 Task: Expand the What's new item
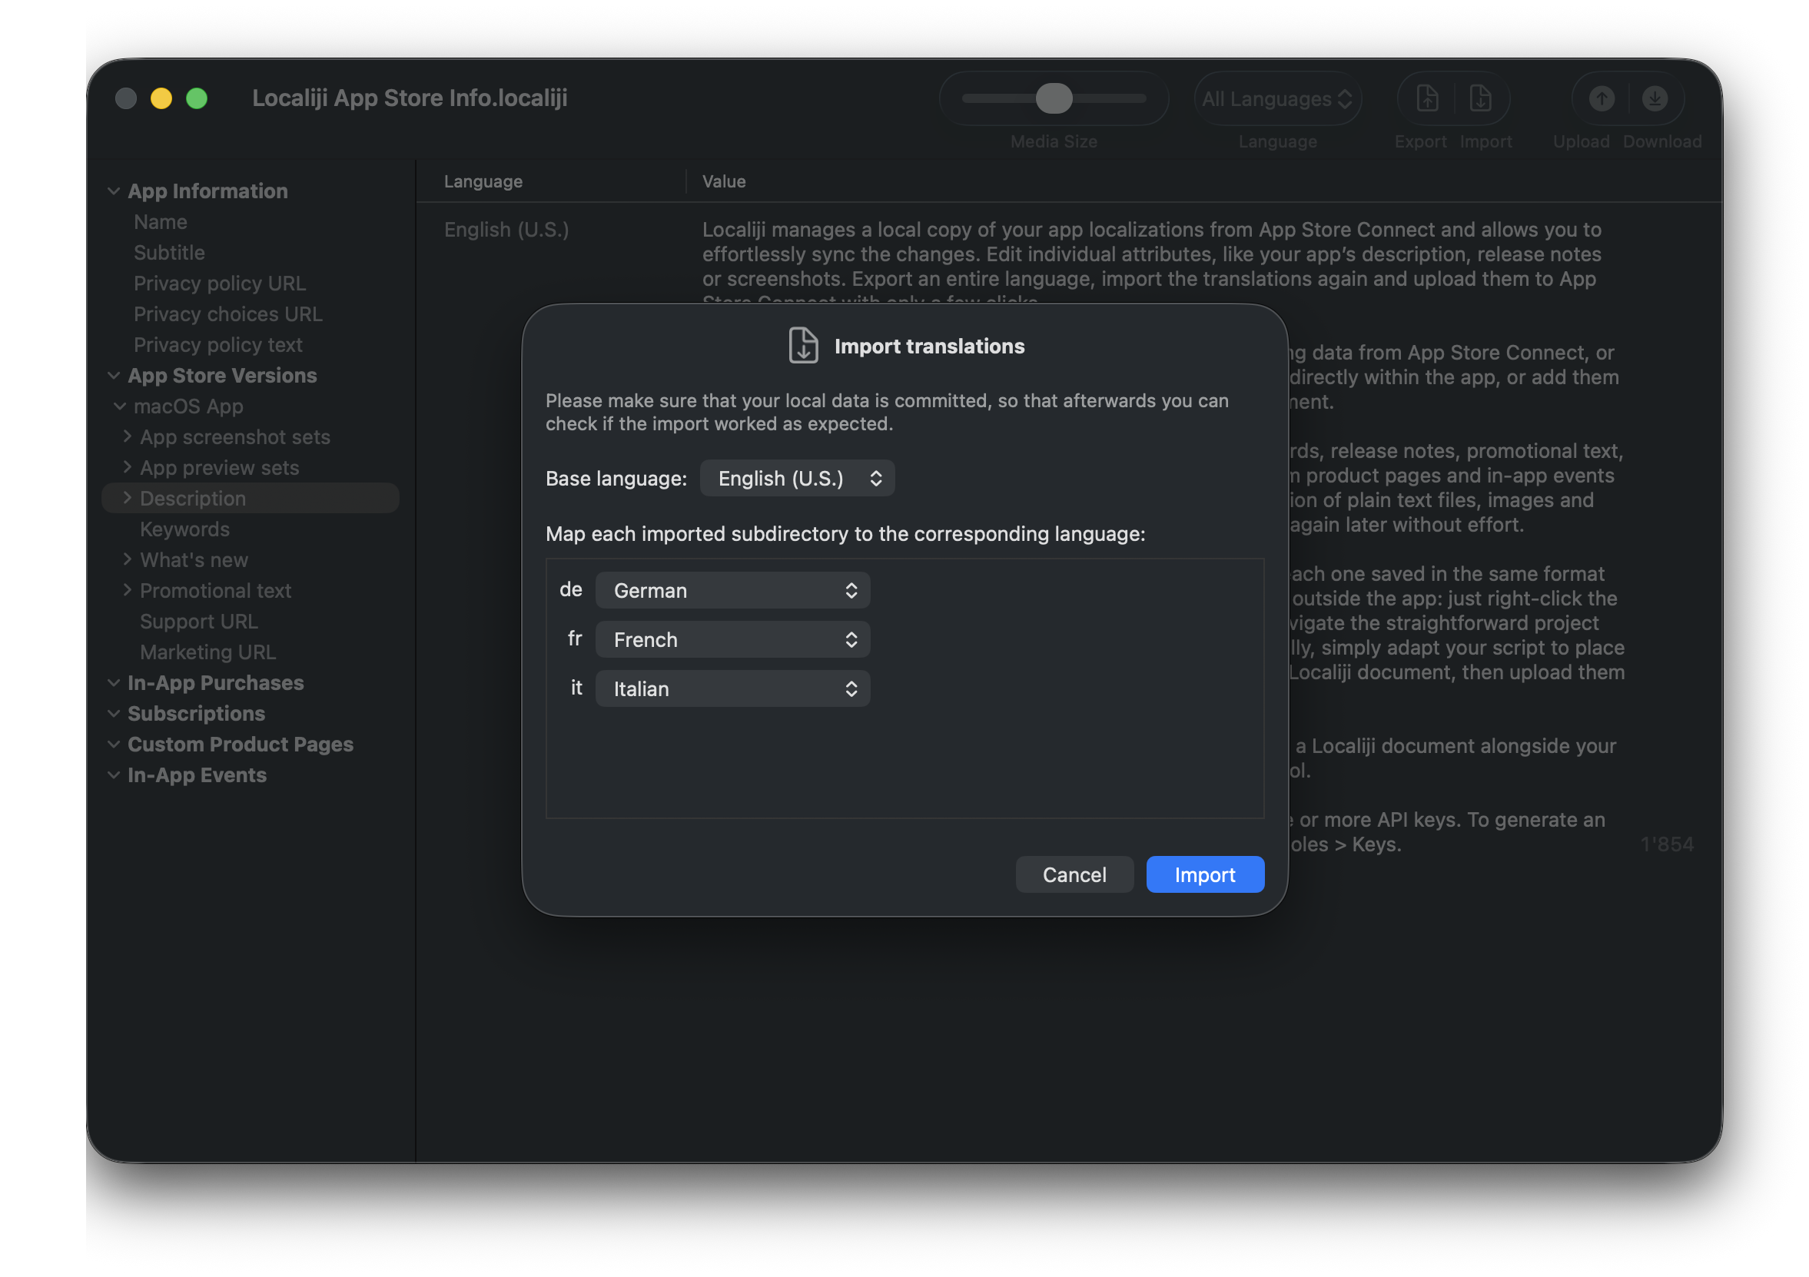127,559
